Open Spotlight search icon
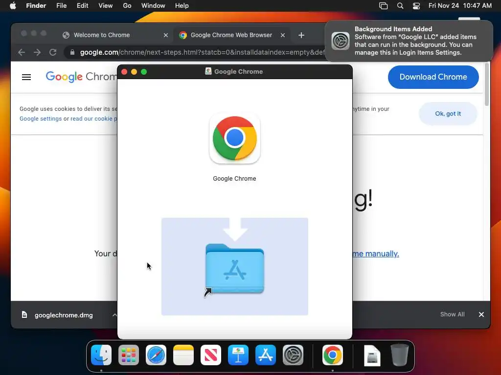This screenshot has width=501, height=375. click(x=400, y=6)
